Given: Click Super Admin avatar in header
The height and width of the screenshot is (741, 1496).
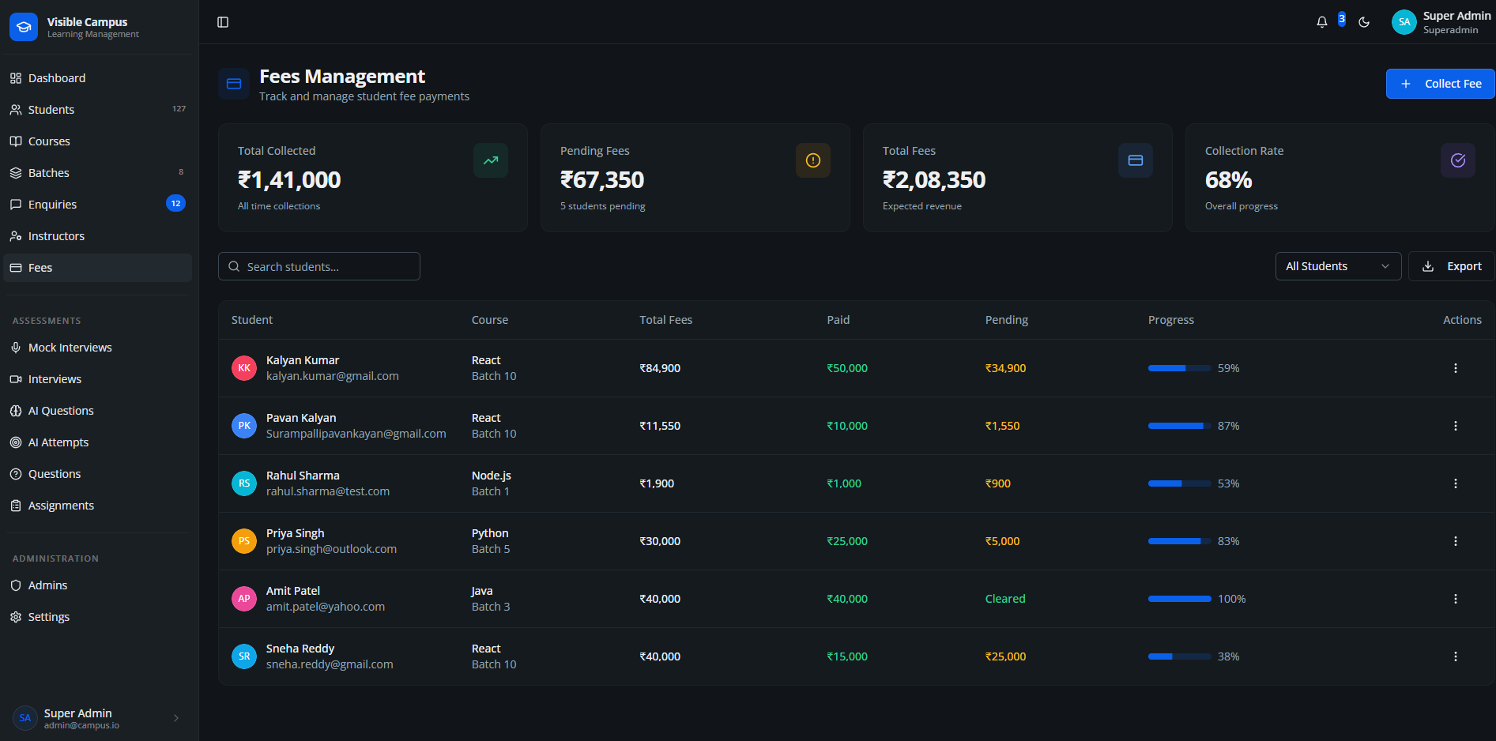Looking at the screenshot, I should coord(1404,22).
